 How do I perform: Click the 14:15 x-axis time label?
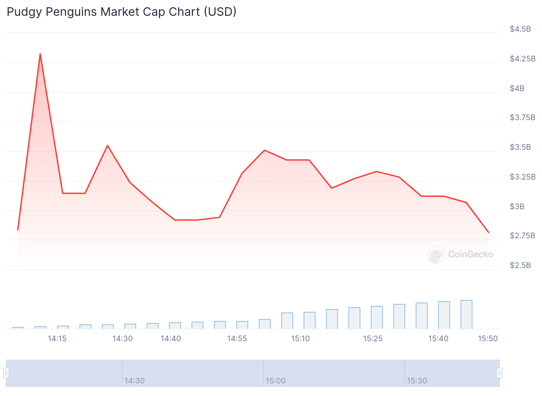click(57, 339)
